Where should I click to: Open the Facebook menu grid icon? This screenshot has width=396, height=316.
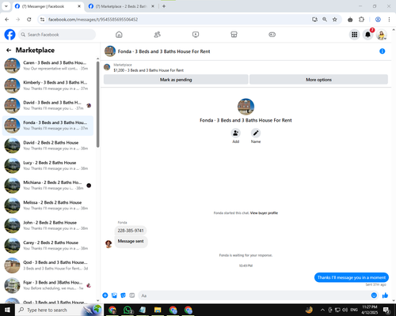click(355, 35)
